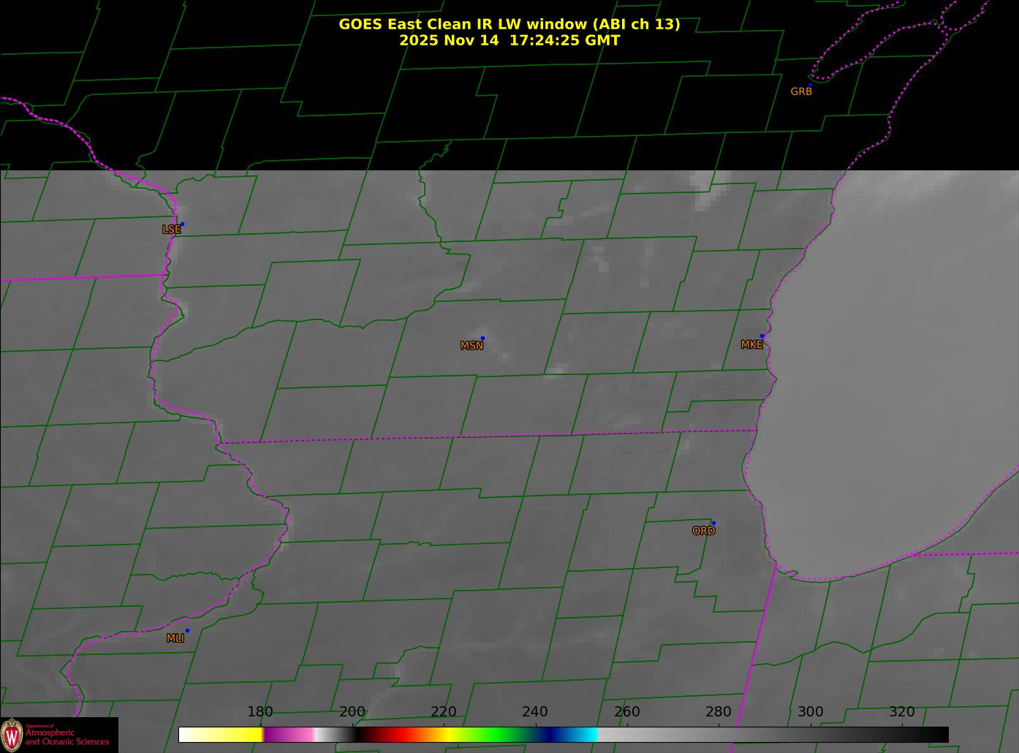This screenshot has height=753, width=1019.
Task: Click the 180 colorbar tick label
Action: tap(260, 712)
